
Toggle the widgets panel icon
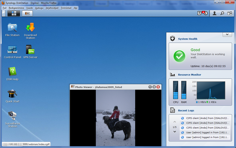[230, 13]
